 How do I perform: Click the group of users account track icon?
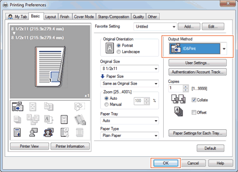[48, 132]
